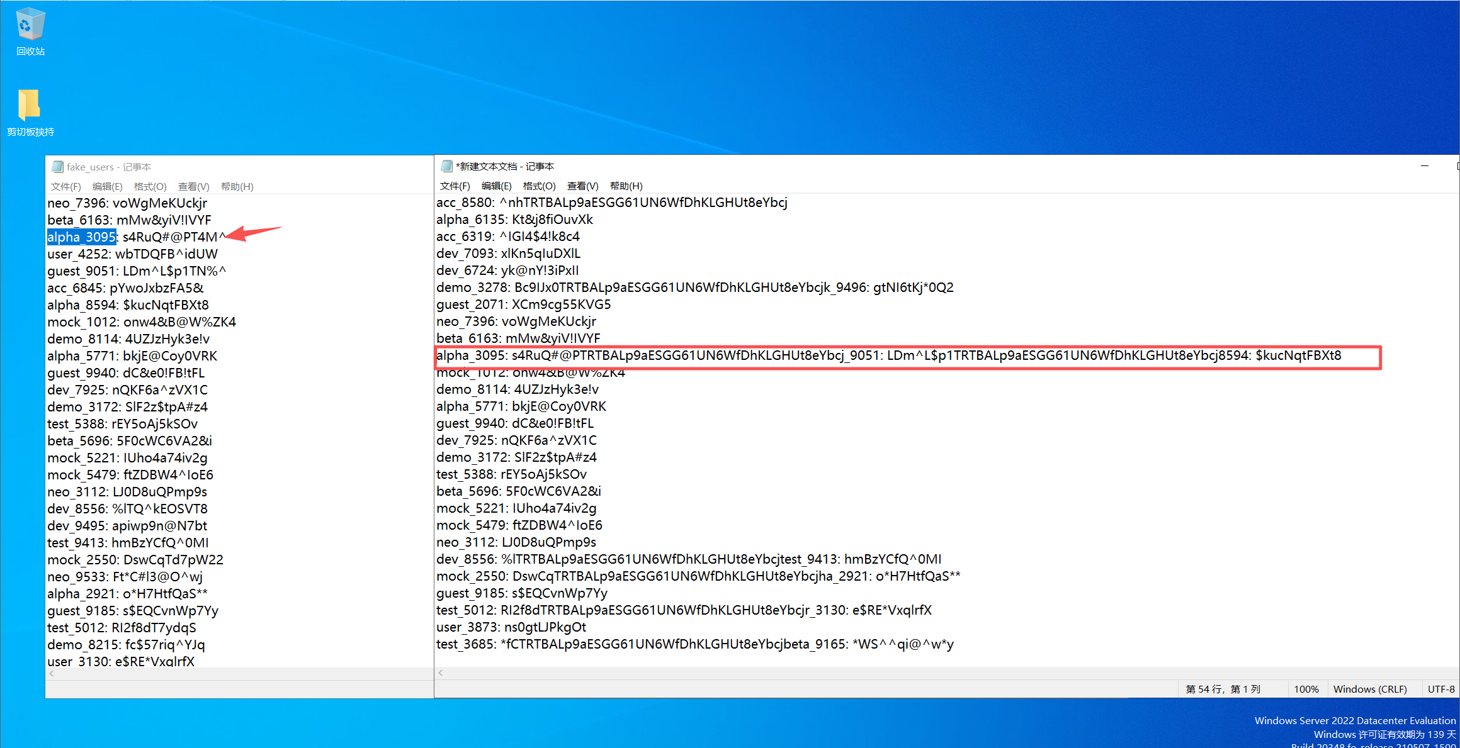Open 文件(F) menu in fake_users Notepad
This screenshot has height=748, width=1460.
point(65,186)
